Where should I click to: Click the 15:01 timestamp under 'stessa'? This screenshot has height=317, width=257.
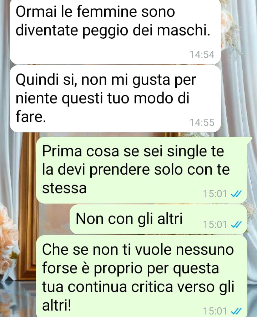(215, 194)
